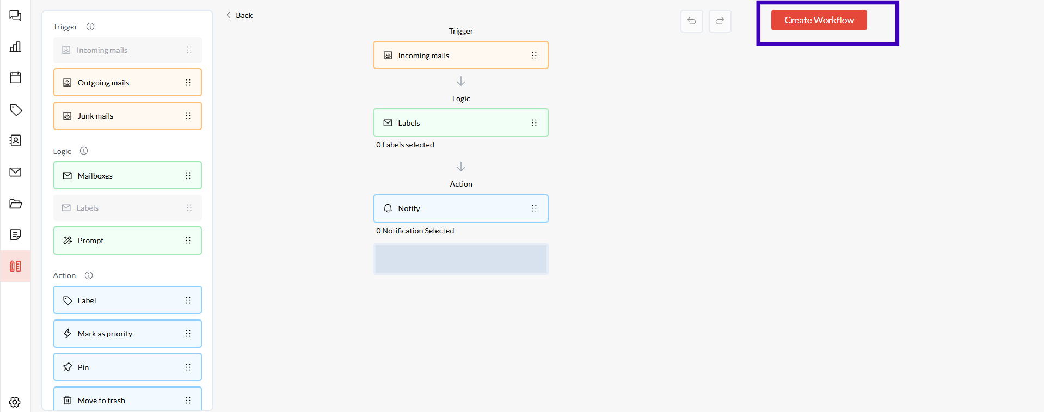Image resolution: width=1044 pixels, height=412 pixels.
Task: Open the folder sidebar icon
Action: click(x=15, y=204)
